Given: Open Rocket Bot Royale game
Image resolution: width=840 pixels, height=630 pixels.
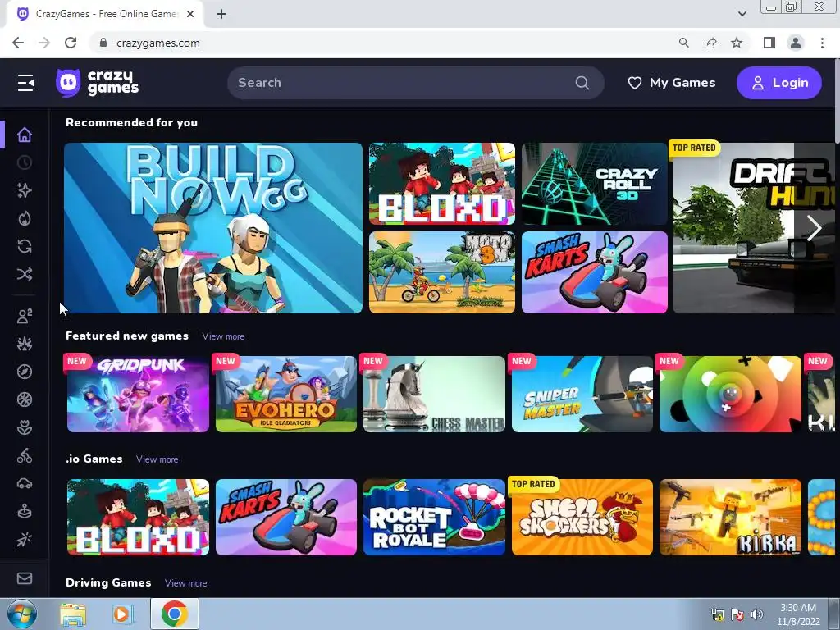Looking at the screenshot, I should click(434, 517).
